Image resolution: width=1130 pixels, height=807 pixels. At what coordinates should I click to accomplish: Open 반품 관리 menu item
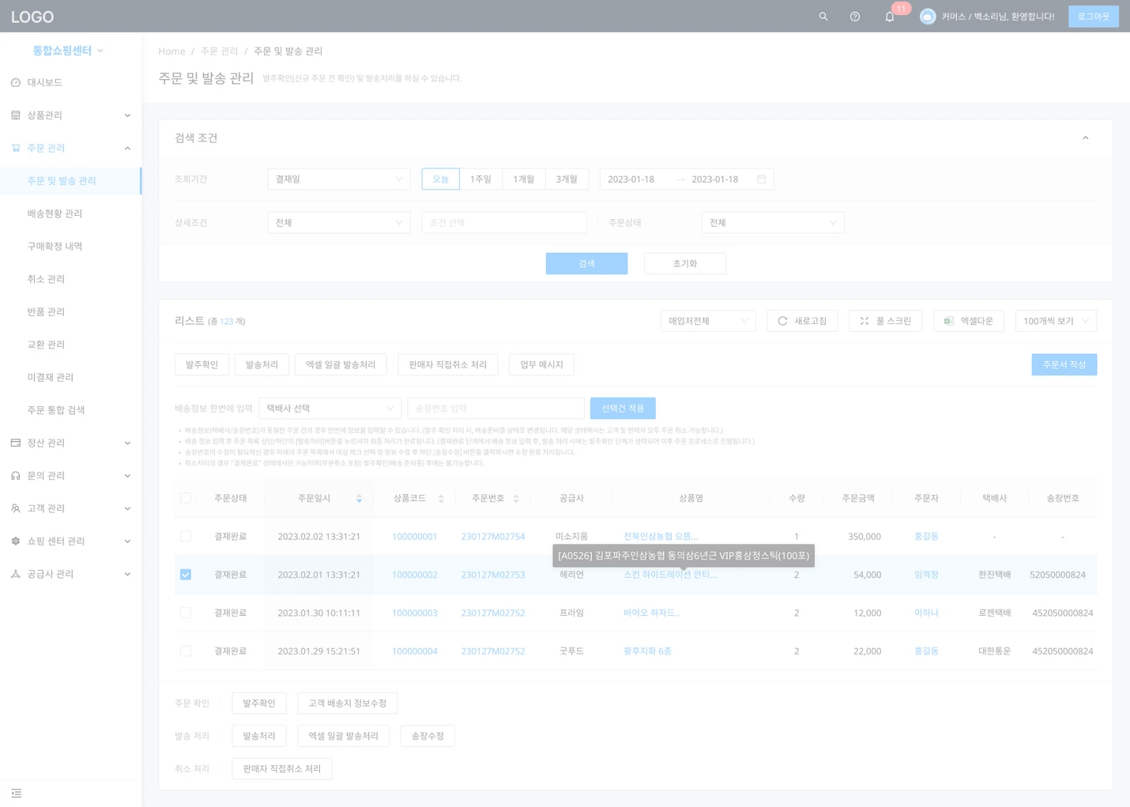click(x=71, y=312)
